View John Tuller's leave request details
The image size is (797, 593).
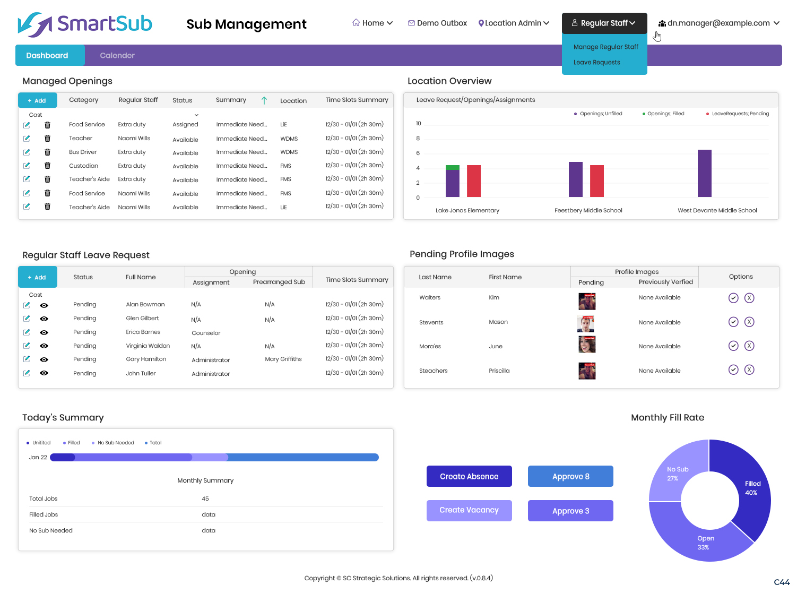tap(44, 373)
